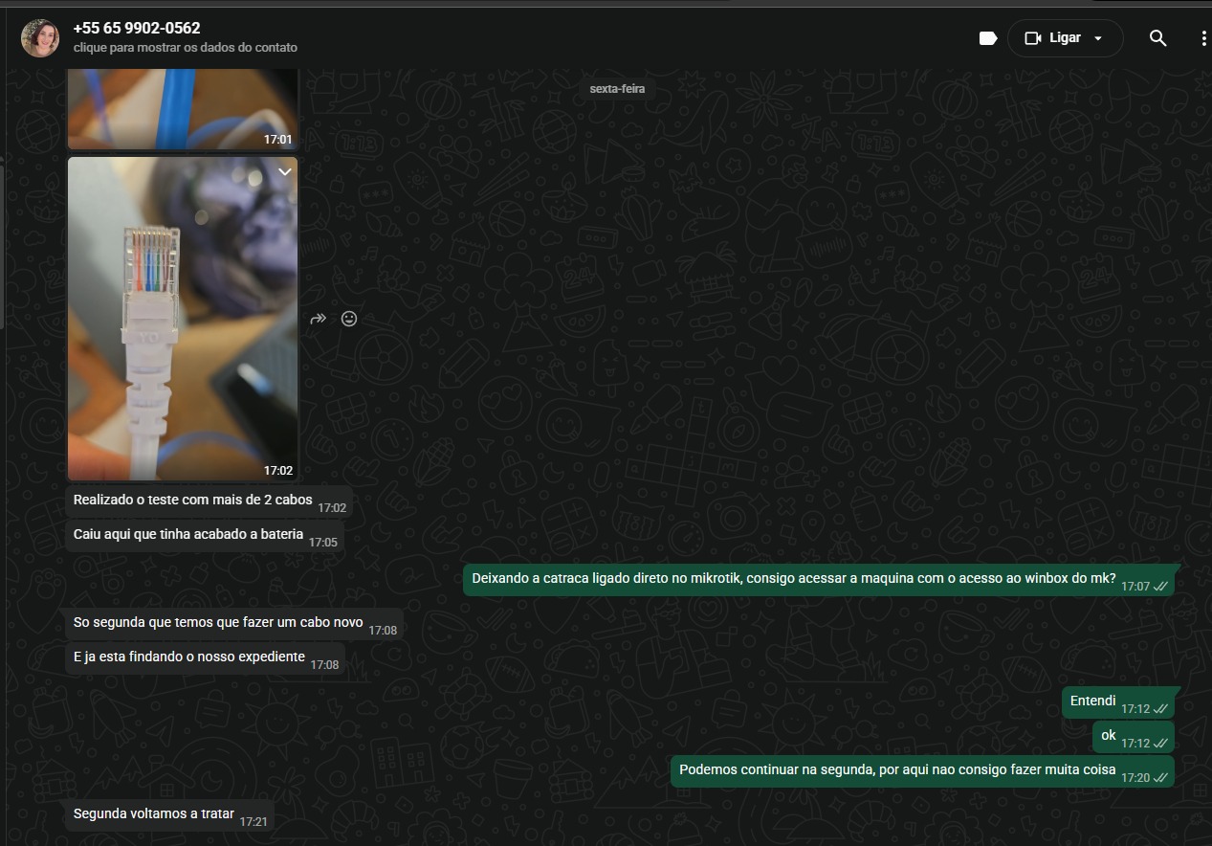
Task: Click the Ligar call button label
Action: coord(1065,38)
